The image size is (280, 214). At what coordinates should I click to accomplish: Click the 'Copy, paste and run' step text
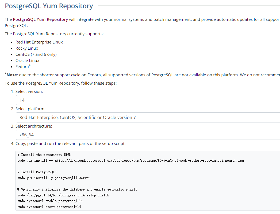pyautogui.click(x=70, y=144)
